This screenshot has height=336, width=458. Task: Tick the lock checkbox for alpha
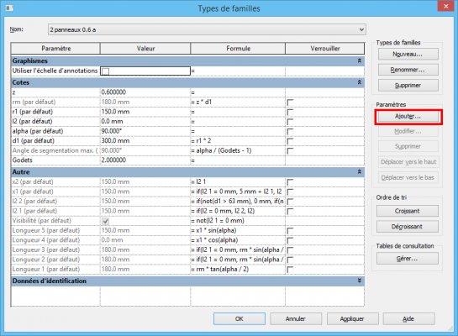pyautogui.click(x=290, y=132)
